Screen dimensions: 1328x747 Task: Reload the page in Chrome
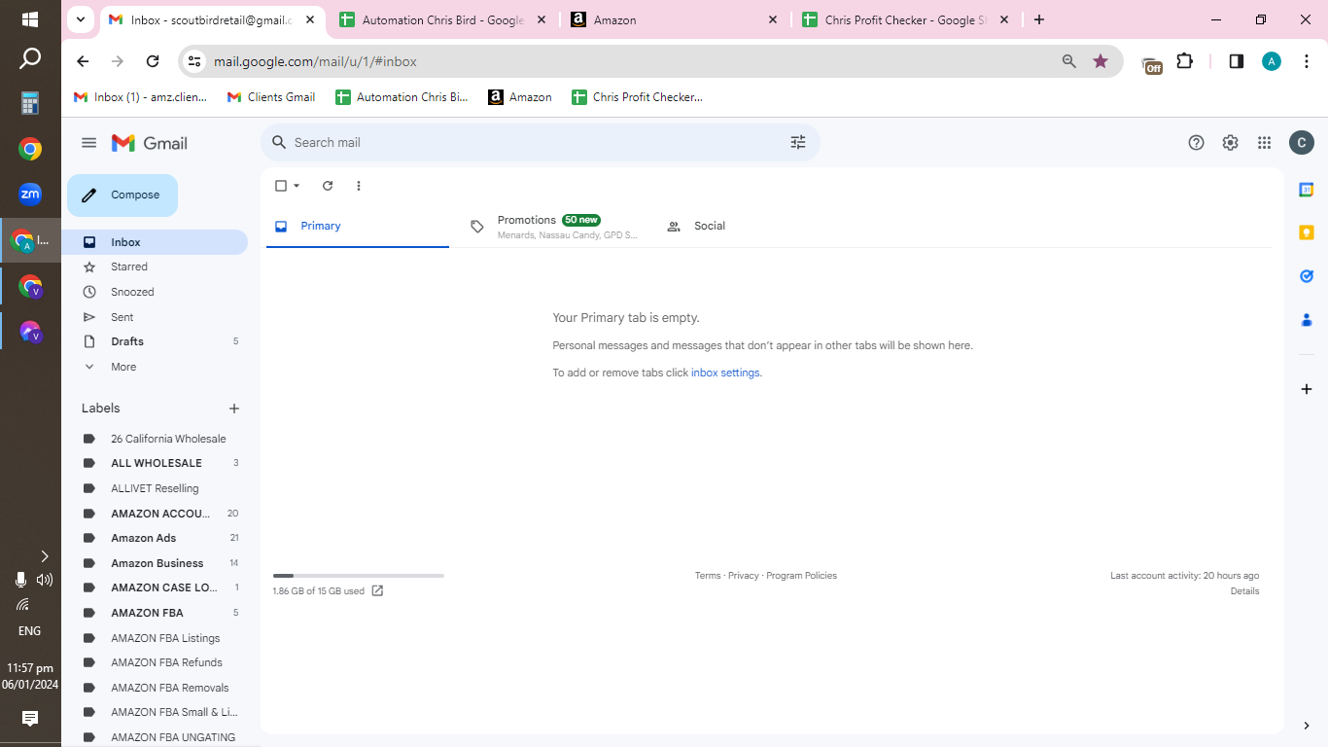(x=153, y=61)
